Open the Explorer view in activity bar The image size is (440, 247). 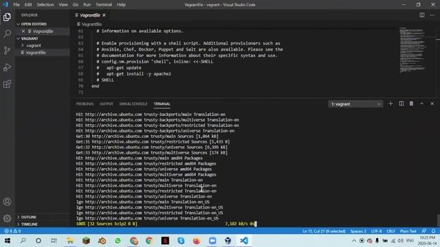pos(7,17)
